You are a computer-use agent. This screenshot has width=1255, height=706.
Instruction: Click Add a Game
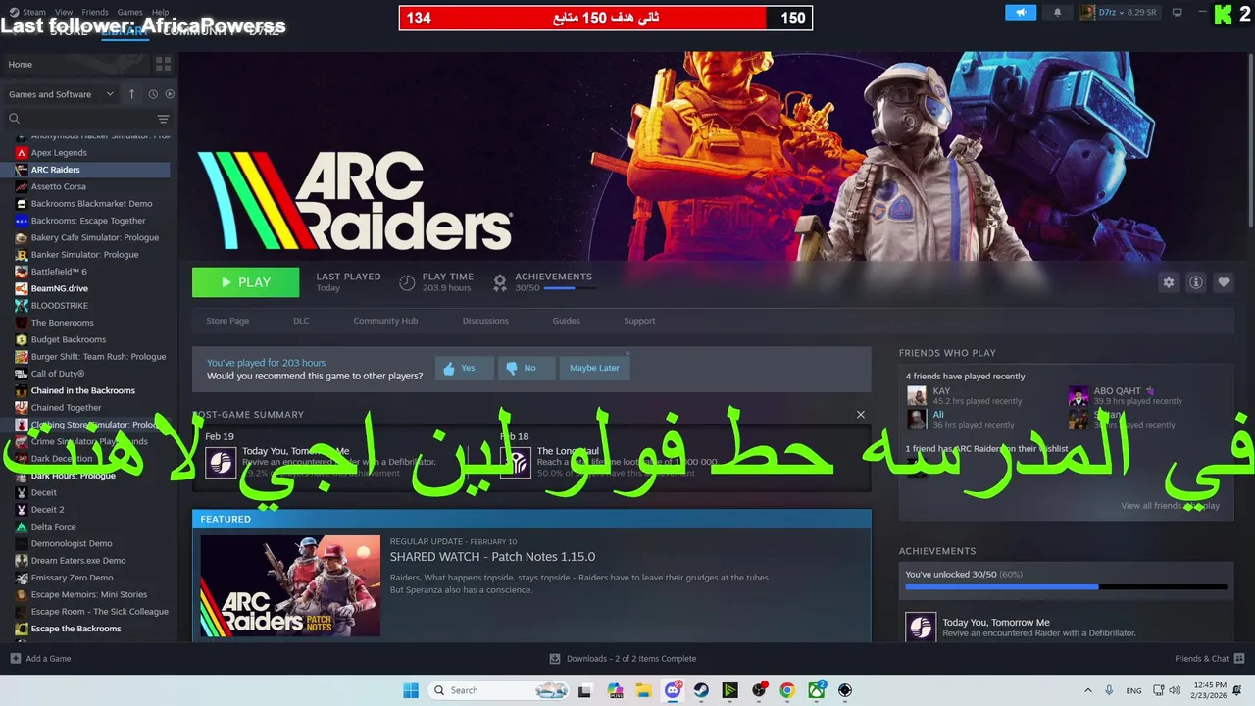[40, 659]
